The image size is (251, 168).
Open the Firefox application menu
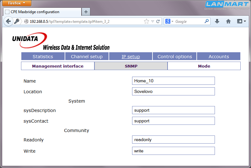coord(17,3)
